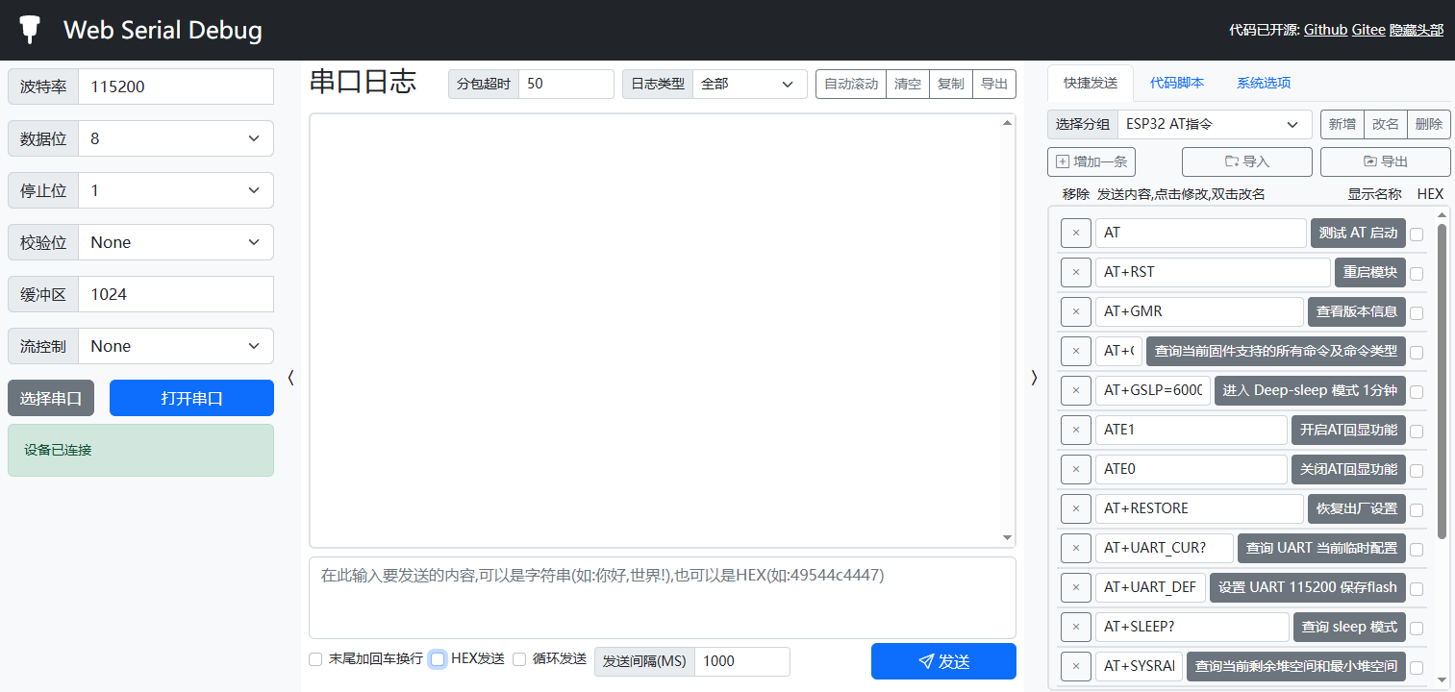Open the 日志类型 dropdown
Screen dimensions: 1455x692
pyautogui.click(x=750, y=84)
